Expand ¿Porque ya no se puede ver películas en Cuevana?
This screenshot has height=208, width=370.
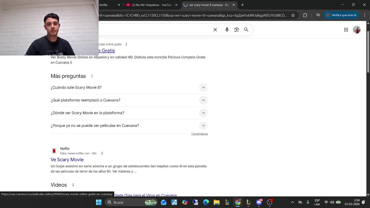[129, 126]
